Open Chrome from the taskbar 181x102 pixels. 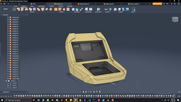pyautogui.click(x=80, y=100)
